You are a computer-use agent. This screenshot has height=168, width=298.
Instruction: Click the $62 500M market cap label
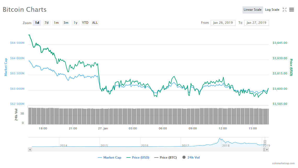17,104
